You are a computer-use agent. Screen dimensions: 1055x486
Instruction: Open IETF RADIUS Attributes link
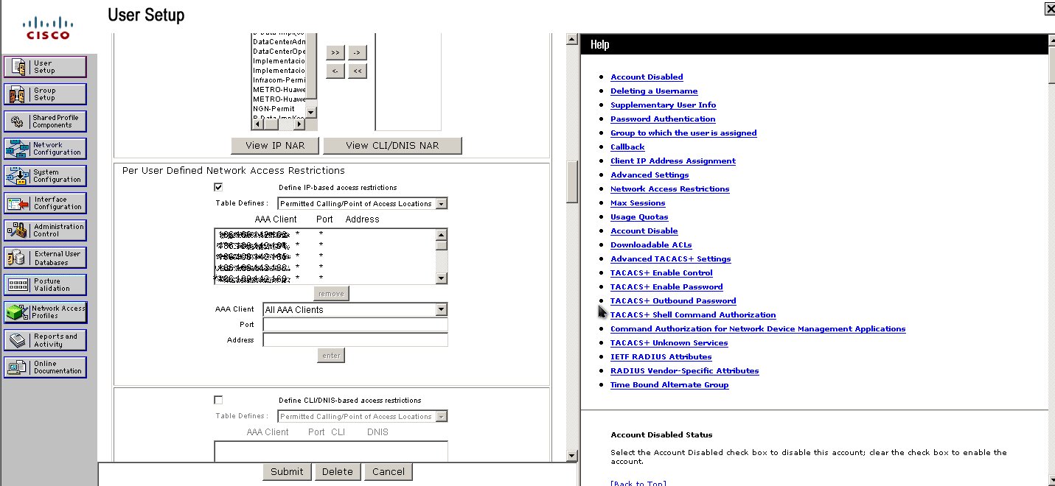click(661, 356)
